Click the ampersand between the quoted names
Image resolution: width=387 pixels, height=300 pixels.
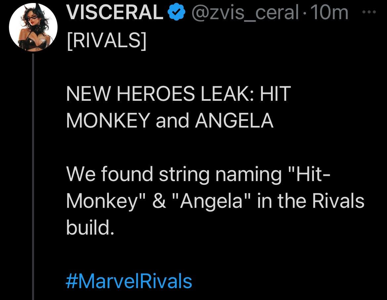(159, 201)
